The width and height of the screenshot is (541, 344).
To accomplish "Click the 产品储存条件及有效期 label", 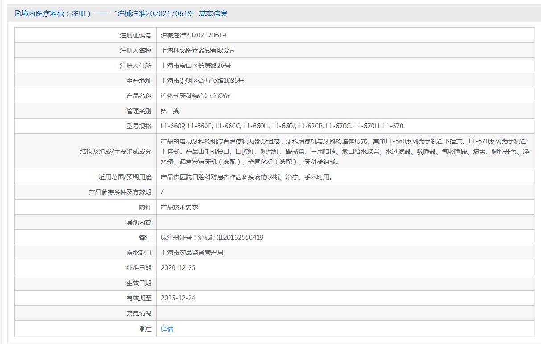I will click(x=120, y=192).
